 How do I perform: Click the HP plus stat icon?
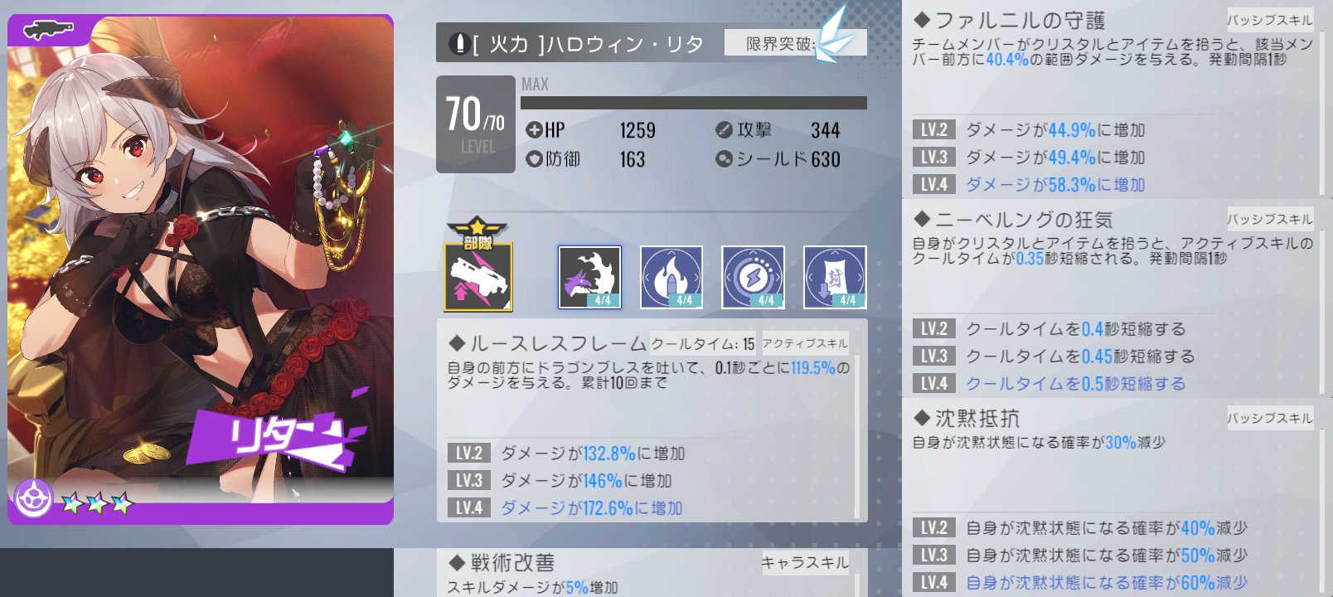(x=534, y=130)
